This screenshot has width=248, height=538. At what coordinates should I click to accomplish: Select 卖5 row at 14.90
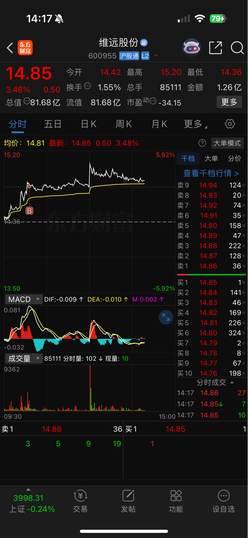[211, 226]
